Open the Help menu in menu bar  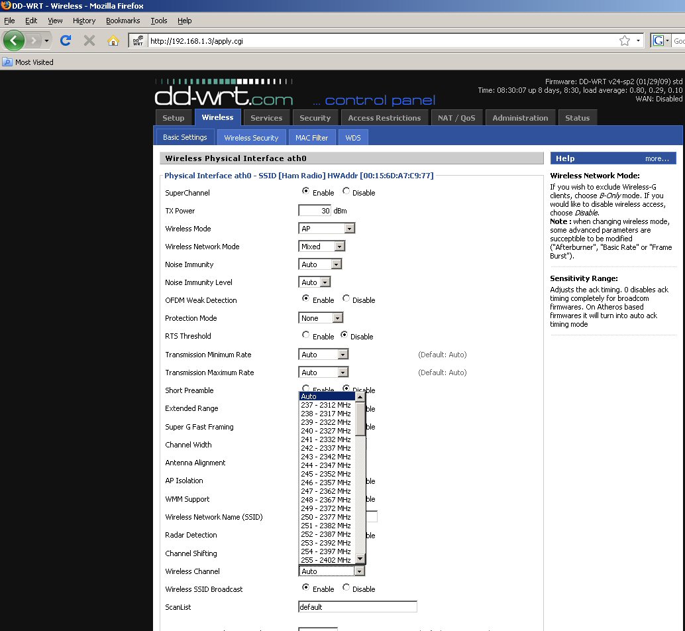click(184, 21)
